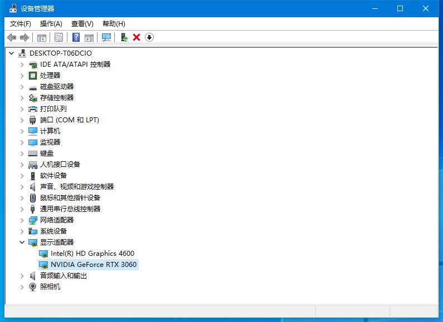This screenshot has width=443, height=322.
Task: Select Intel(R) HD Graphics 4600 device
Action: pyautogui.click(x=92, y=254)
